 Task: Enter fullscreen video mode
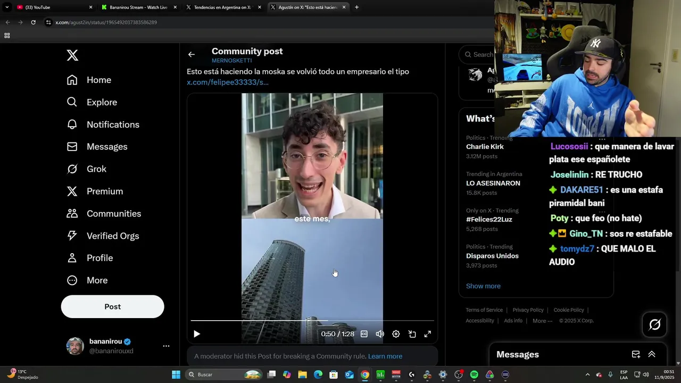click(428, 334)
